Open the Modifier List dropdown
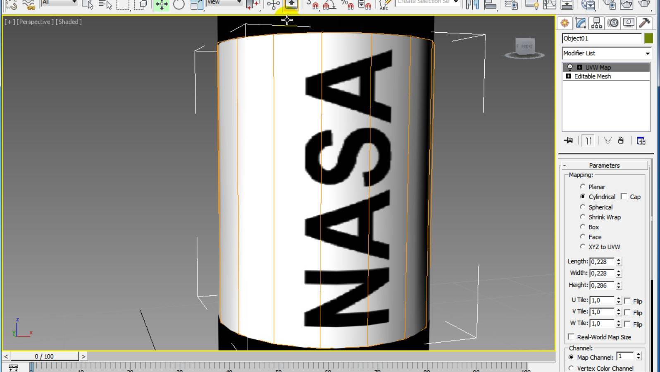 [606, 53]
